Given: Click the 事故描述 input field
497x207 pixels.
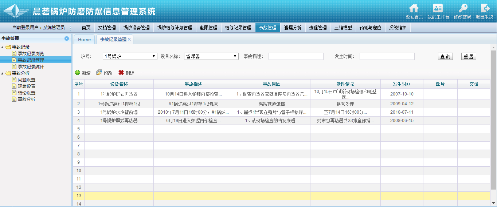Looking at the screenshot, I should pos(296,56).
